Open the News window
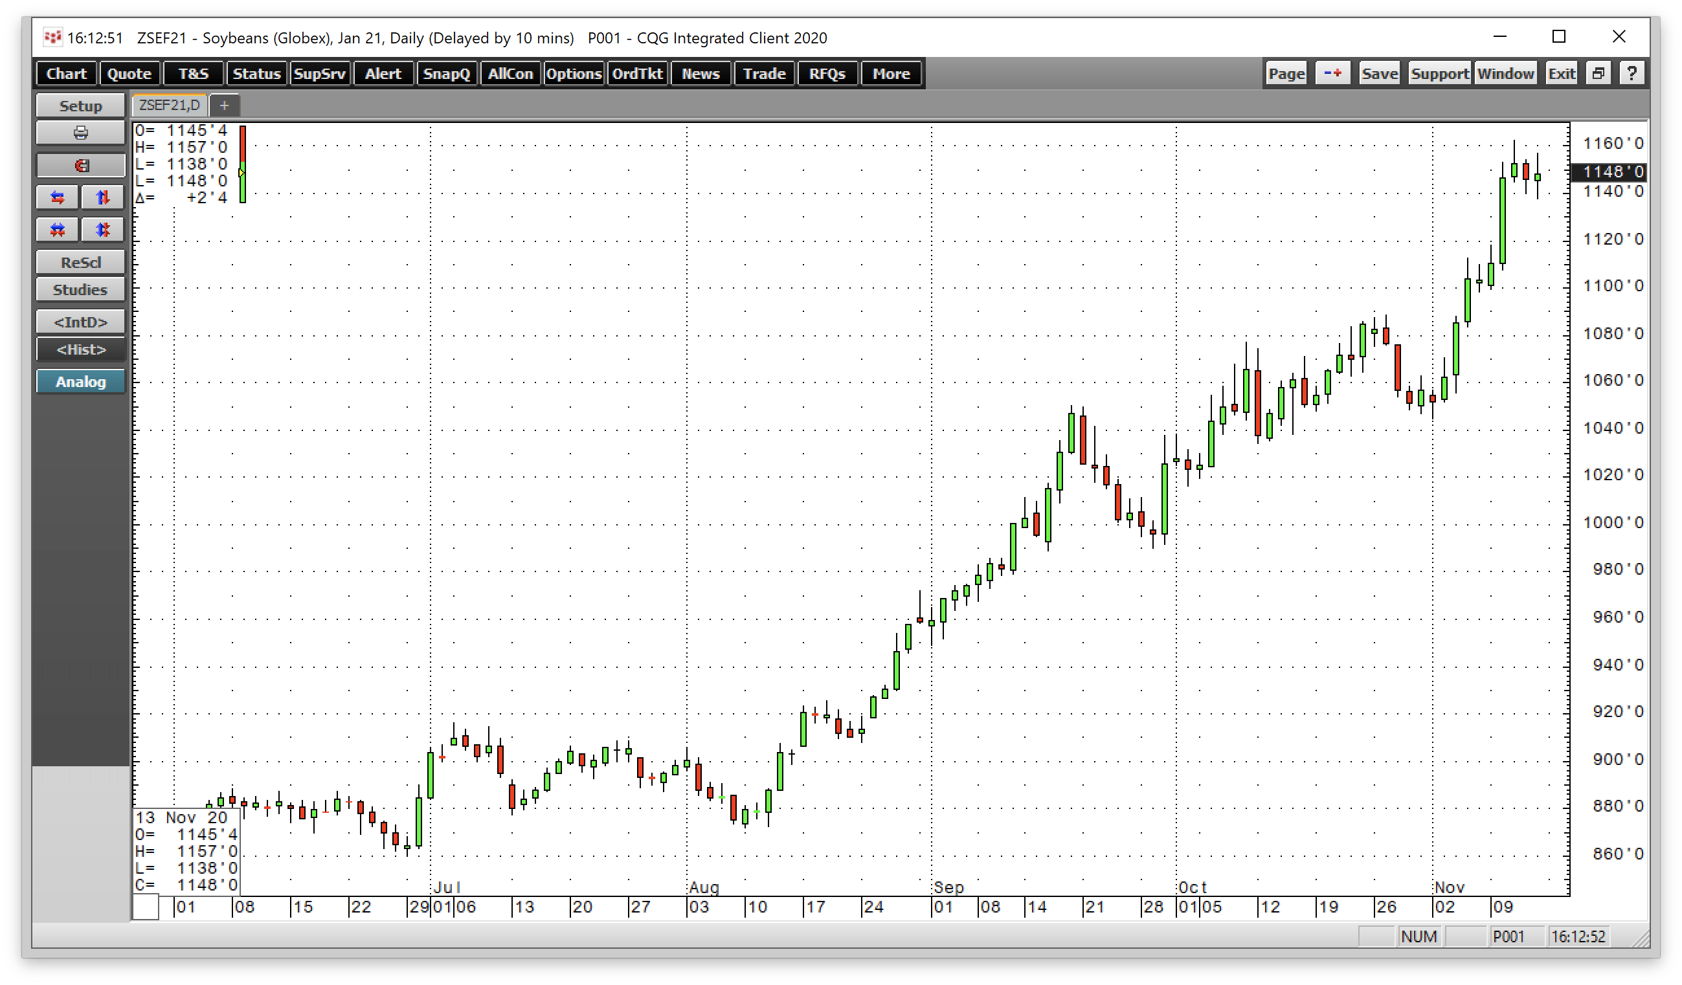Viewport: 1682px width, 985px height. [x=700, y=73]
